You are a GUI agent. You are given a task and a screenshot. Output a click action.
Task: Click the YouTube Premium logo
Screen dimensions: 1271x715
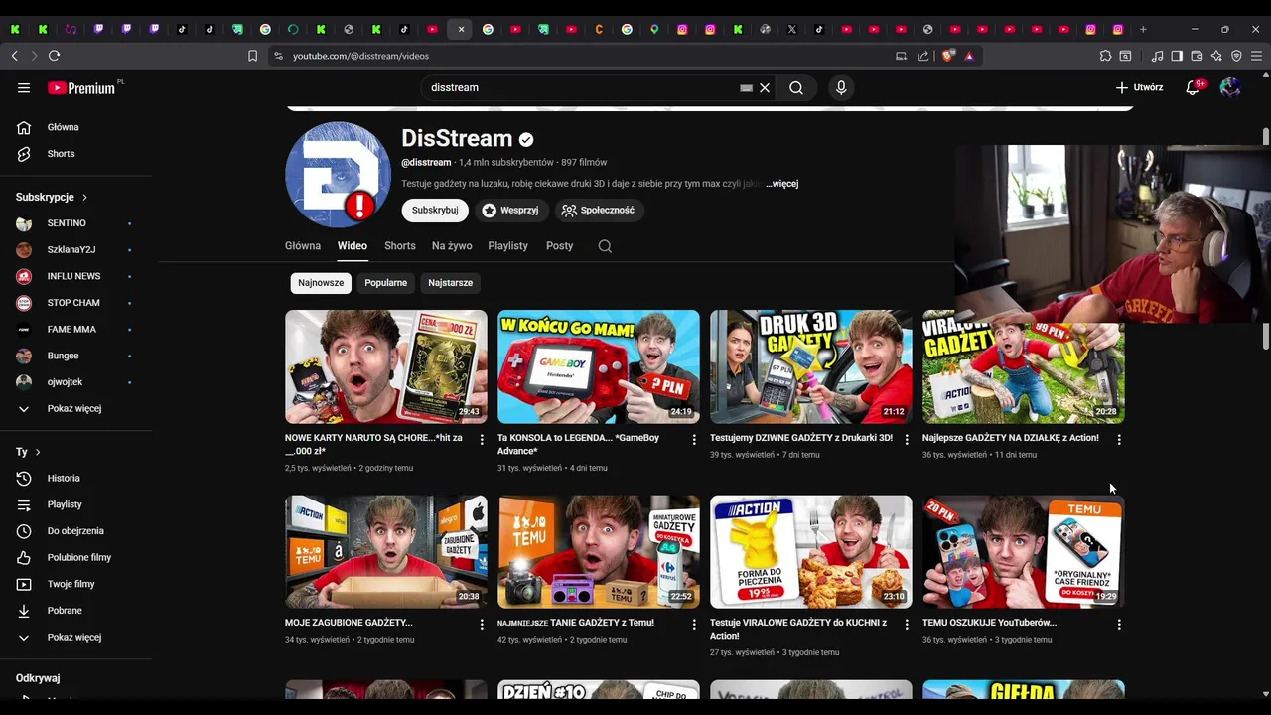coord(81,87)
